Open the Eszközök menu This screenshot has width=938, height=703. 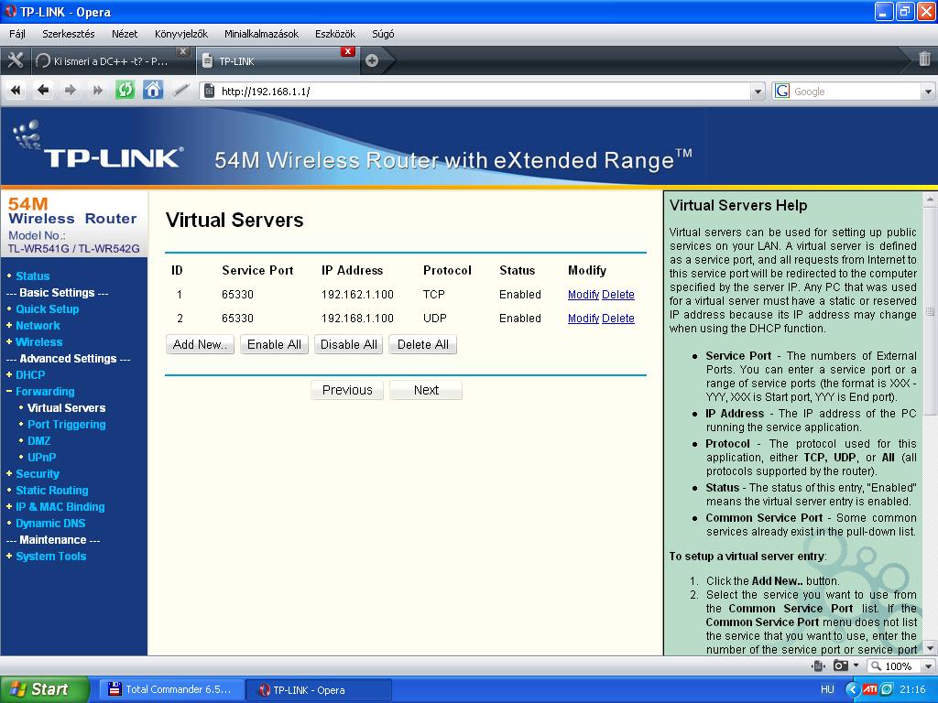[335, 34]
